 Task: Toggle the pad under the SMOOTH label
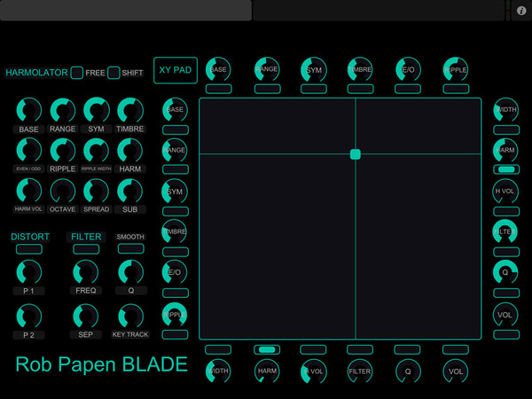tap(131, 248)
